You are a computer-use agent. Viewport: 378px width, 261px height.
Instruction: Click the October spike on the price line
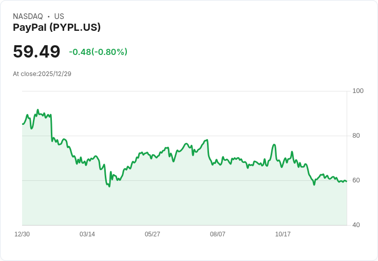[x=274, y=144]
